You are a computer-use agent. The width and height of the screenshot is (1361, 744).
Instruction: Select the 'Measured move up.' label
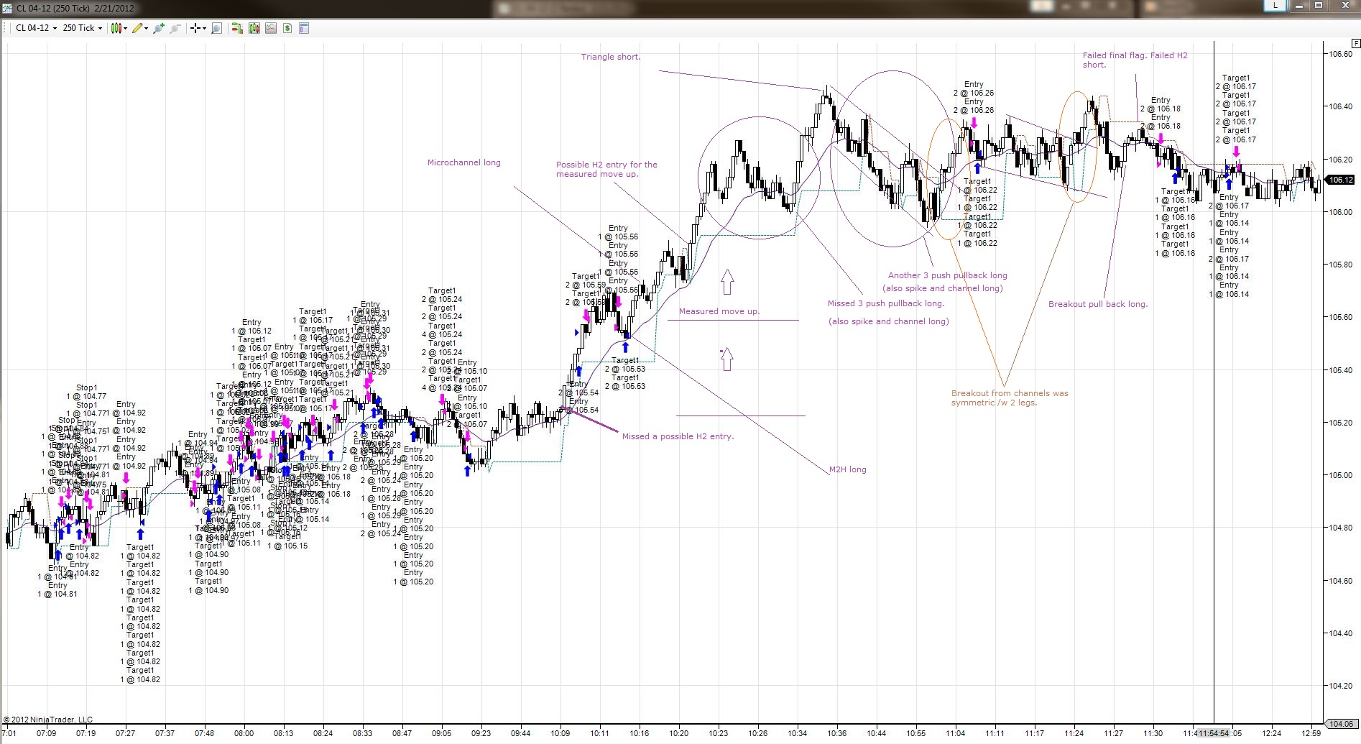click(719, 311)
